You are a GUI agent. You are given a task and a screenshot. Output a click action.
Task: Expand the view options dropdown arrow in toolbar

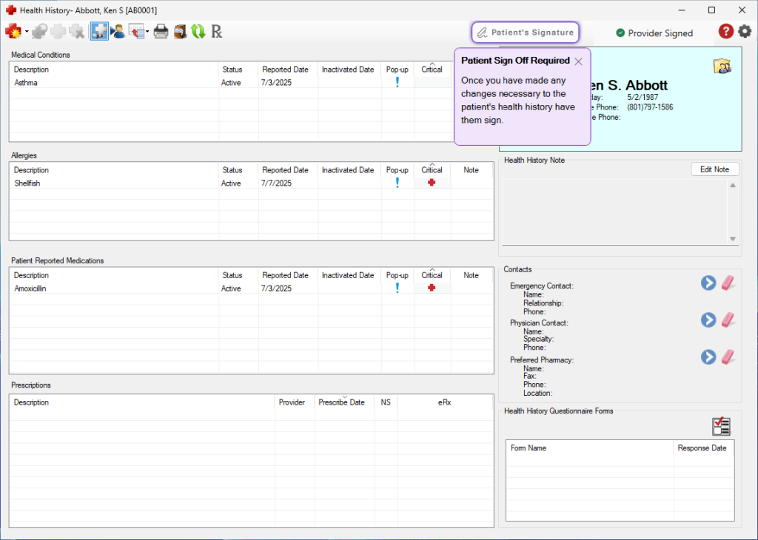click(x=147, y=32)
